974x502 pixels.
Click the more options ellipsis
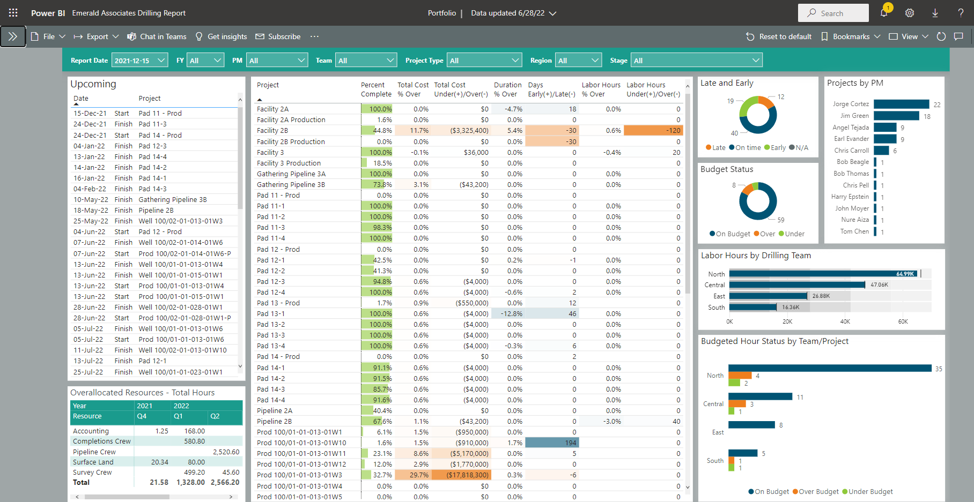click(x=314, y=36)
